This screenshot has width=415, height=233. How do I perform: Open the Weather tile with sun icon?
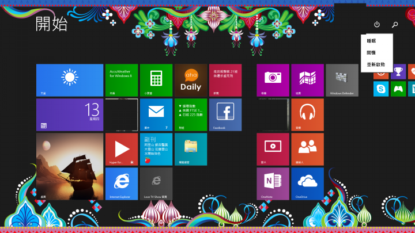coord(70,81)
